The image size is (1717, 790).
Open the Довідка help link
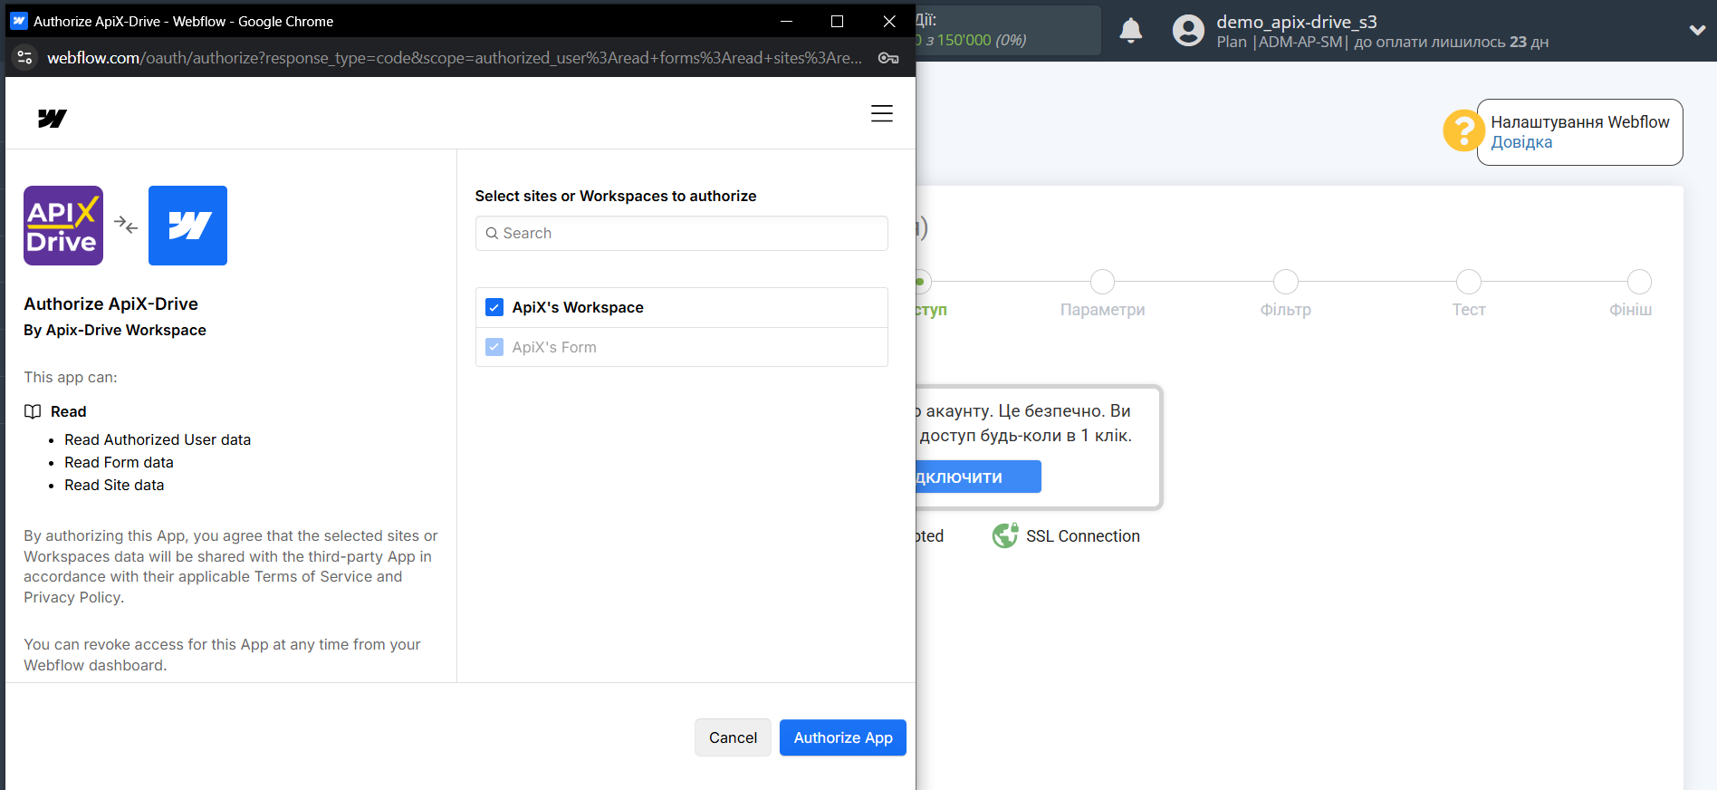coord(1521,142)
